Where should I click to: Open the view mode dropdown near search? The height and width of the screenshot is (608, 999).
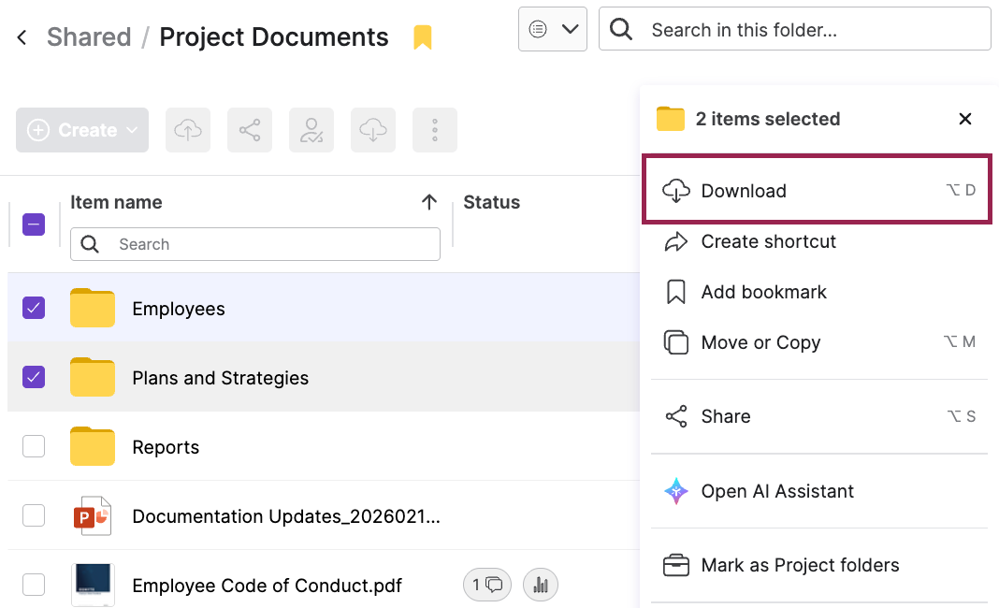pos(553,29)
